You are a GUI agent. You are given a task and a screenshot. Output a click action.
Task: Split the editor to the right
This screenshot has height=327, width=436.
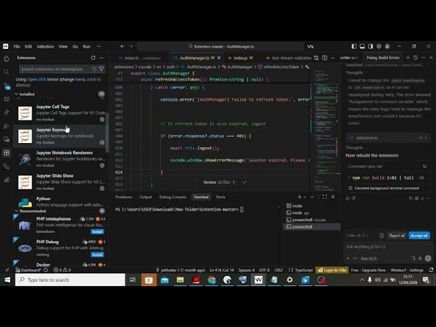324,58
